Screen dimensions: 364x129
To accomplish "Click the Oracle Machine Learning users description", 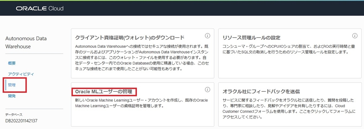I will (x=141, y=103).
